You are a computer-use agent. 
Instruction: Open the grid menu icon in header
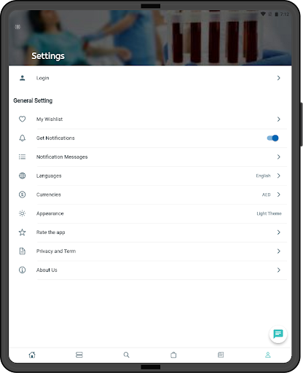17,27
